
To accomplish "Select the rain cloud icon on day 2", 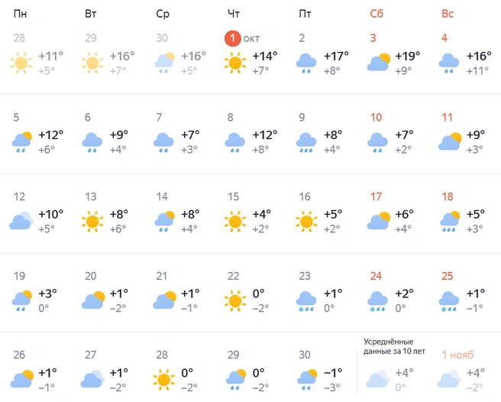I will pos(306,63).
